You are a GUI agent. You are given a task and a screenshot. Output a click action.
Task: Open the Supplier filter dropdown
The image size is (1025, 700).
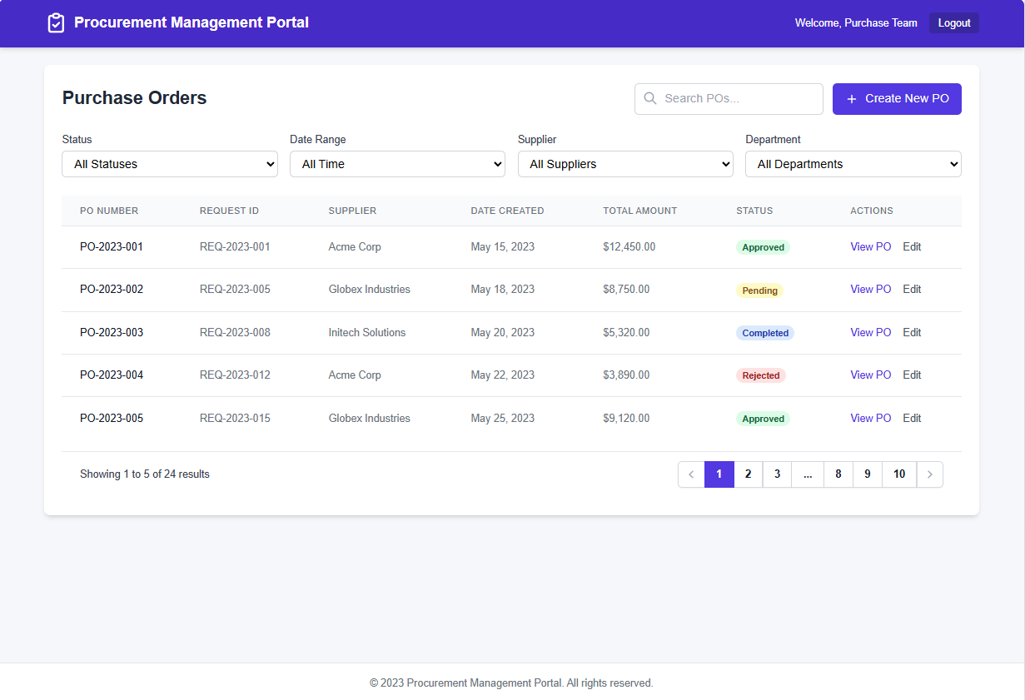(x=625, y=164)
